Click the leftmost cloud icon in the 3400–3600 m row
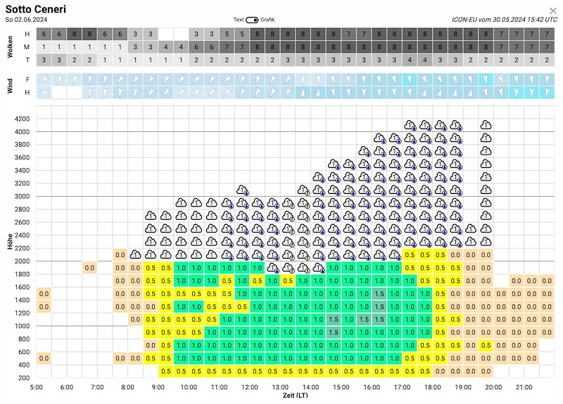The width and height of the screenshot is (563, 404). (x=334, y=164)
